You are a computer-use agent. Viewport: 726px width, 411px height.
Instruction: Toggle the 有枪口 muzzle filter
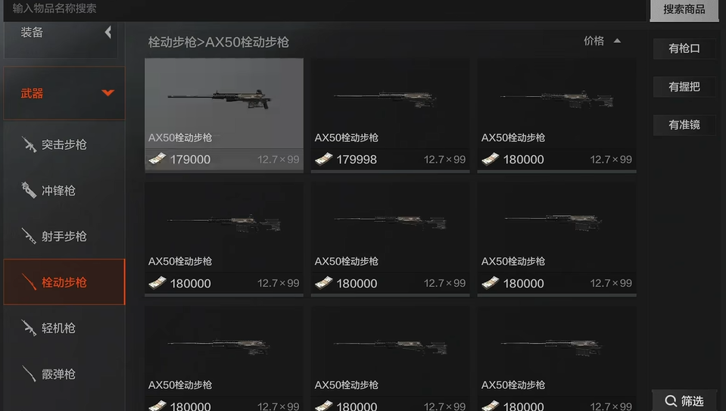(684, 48)
